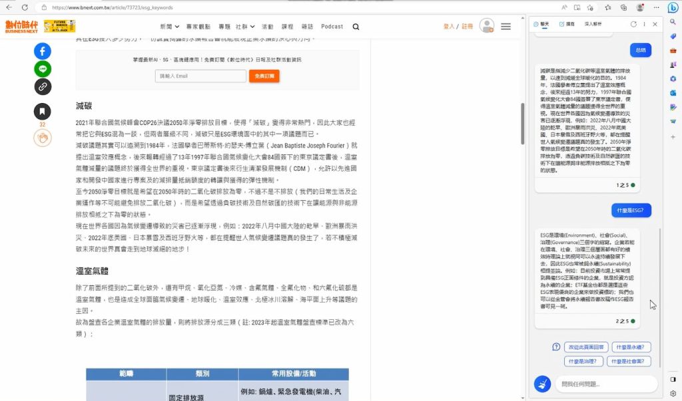The image size is (682, 401).
Task: Click the clap reaction icon
Action: click(43, 138)
